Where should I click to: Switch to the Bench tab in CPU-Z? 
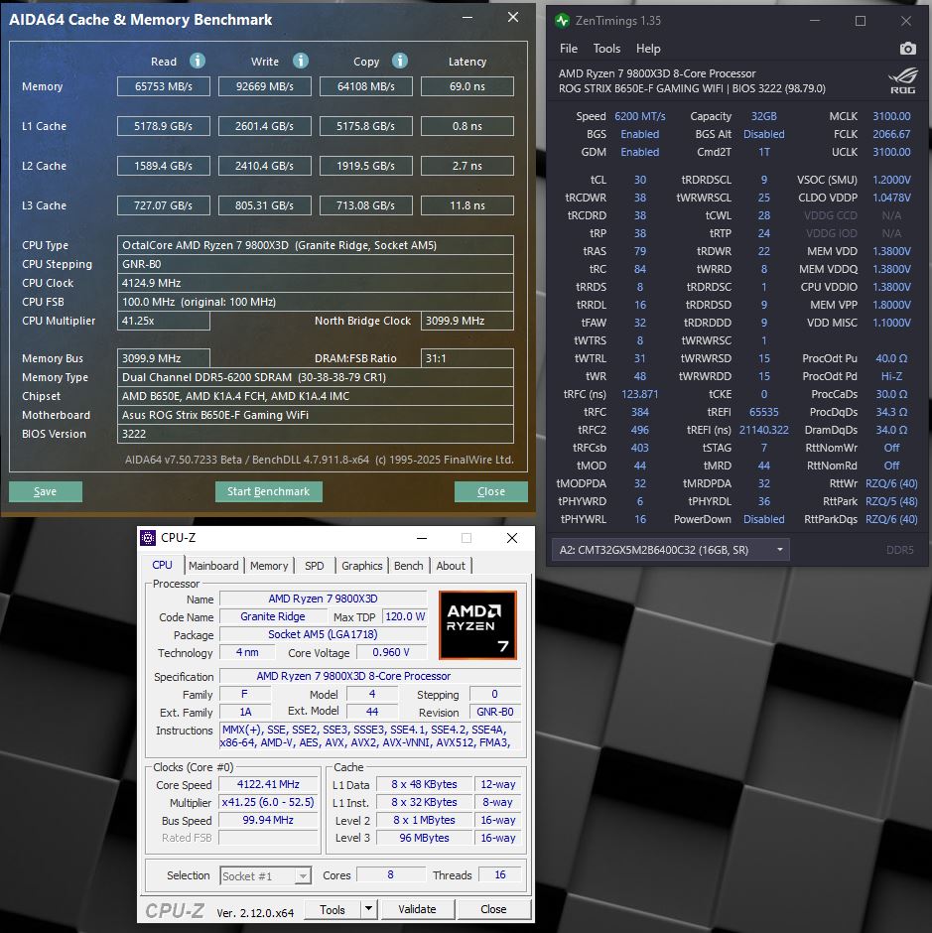(408, 566)
